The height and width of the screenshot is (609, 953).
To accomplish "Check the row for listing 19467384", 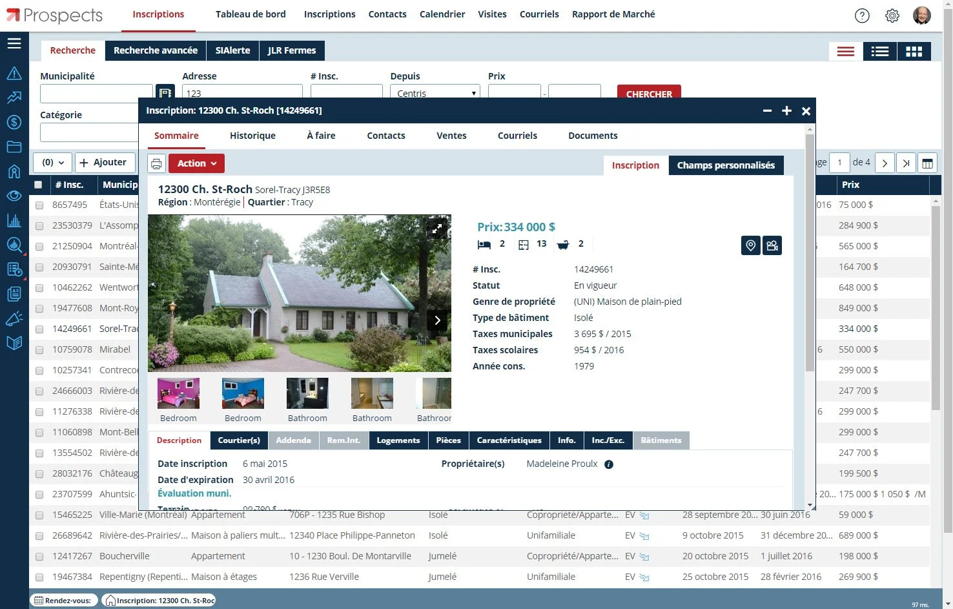I will pos(39,577).
